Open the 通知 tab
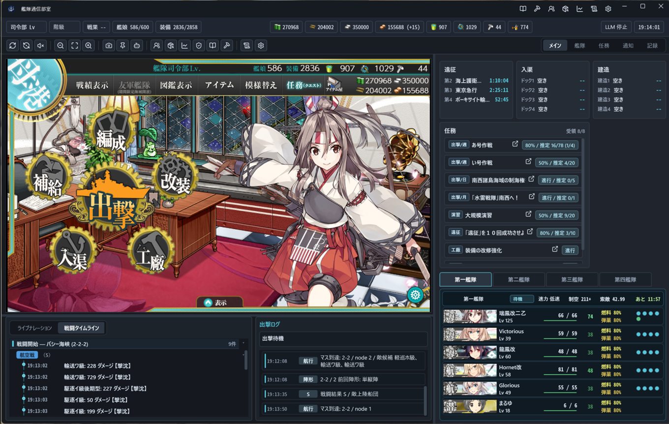This screenshot has height=424, width=669. click(628, 45)
